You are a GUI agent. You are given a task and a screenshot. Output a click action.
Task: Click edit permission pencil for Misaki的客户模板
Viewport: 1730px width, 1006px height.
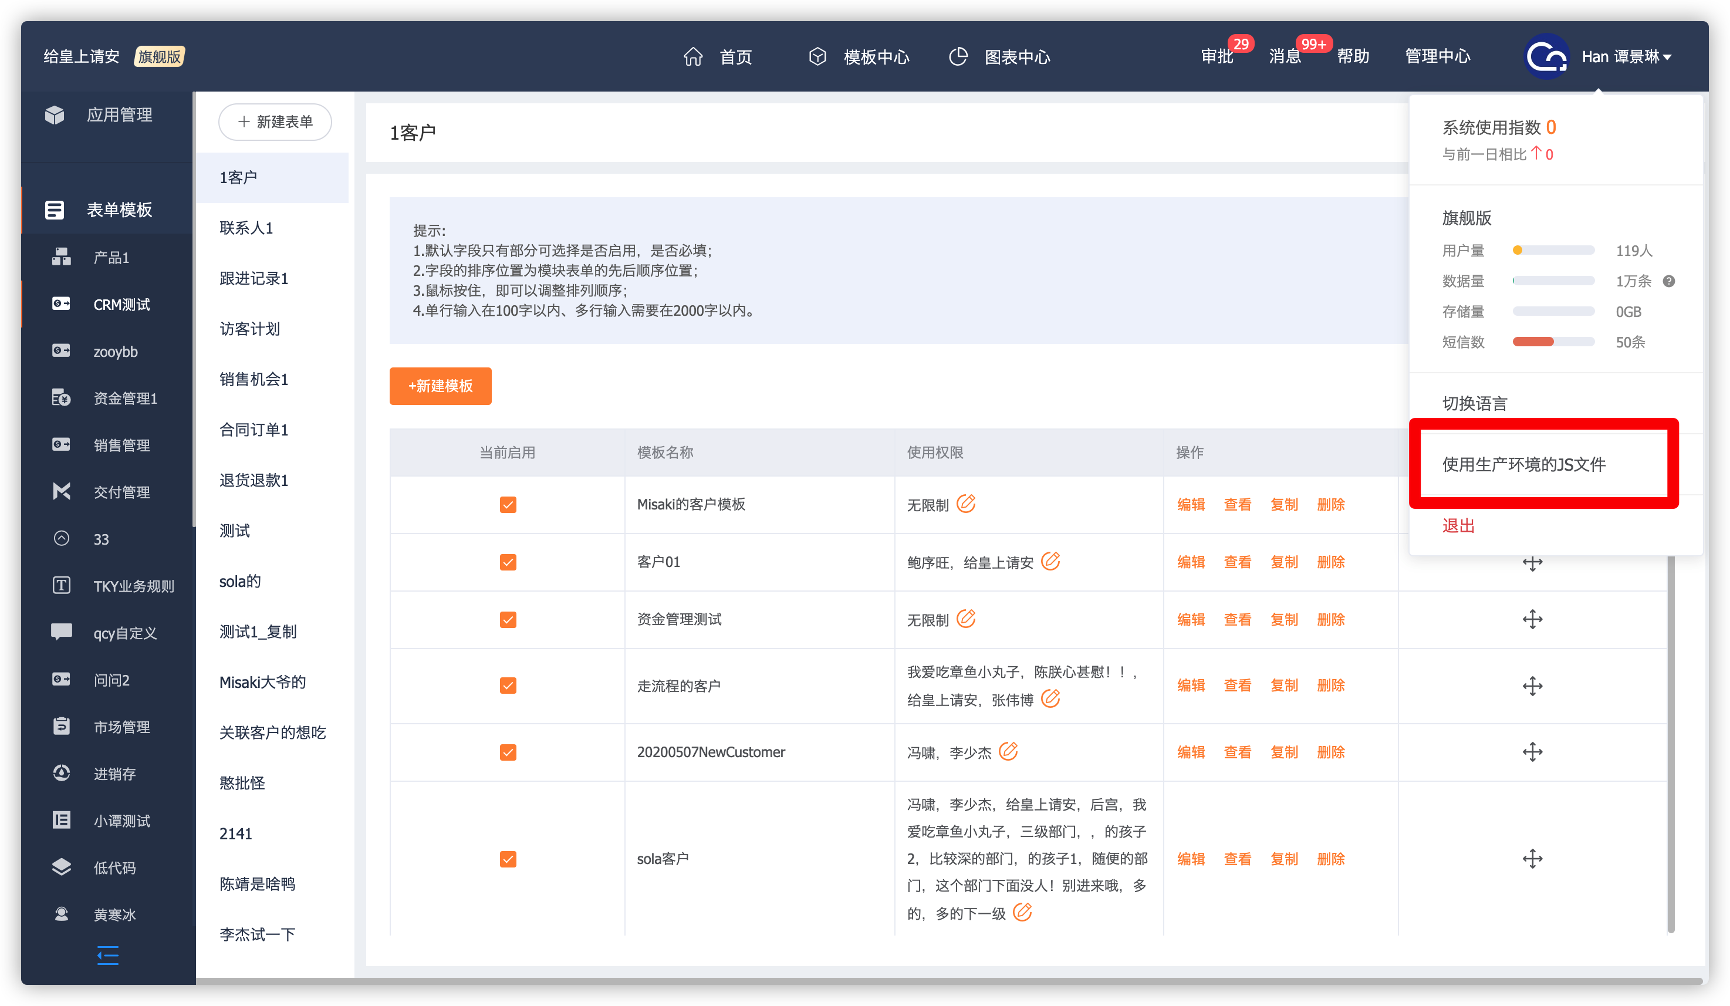pyautogui.click(x=966, y=504)
